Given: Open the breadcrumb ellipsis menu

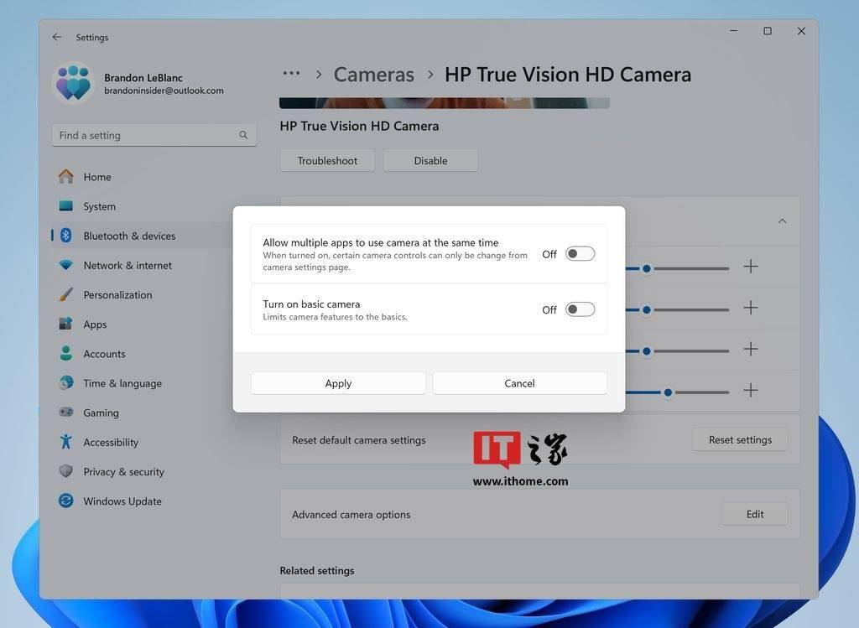Looking at the screenshot, I should coord(291,74).
